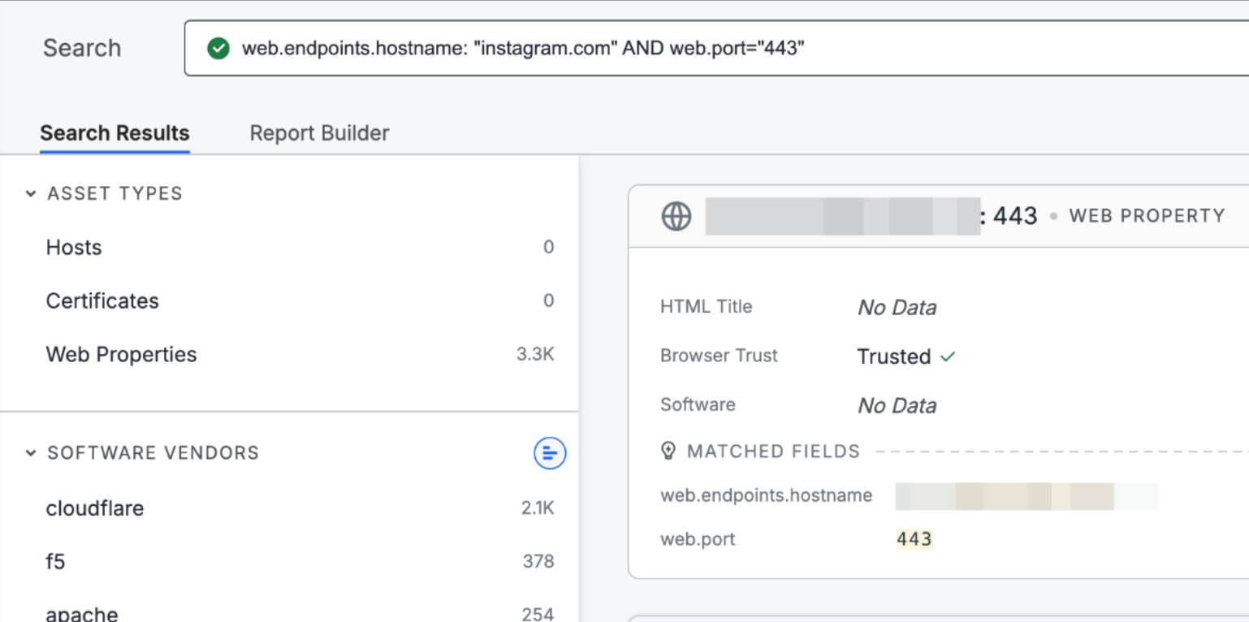The height and width of the screenshot is (622, 1249).
Task: Click the blurred web.endpoints.hostname matched value
Action: [1026, 496]
